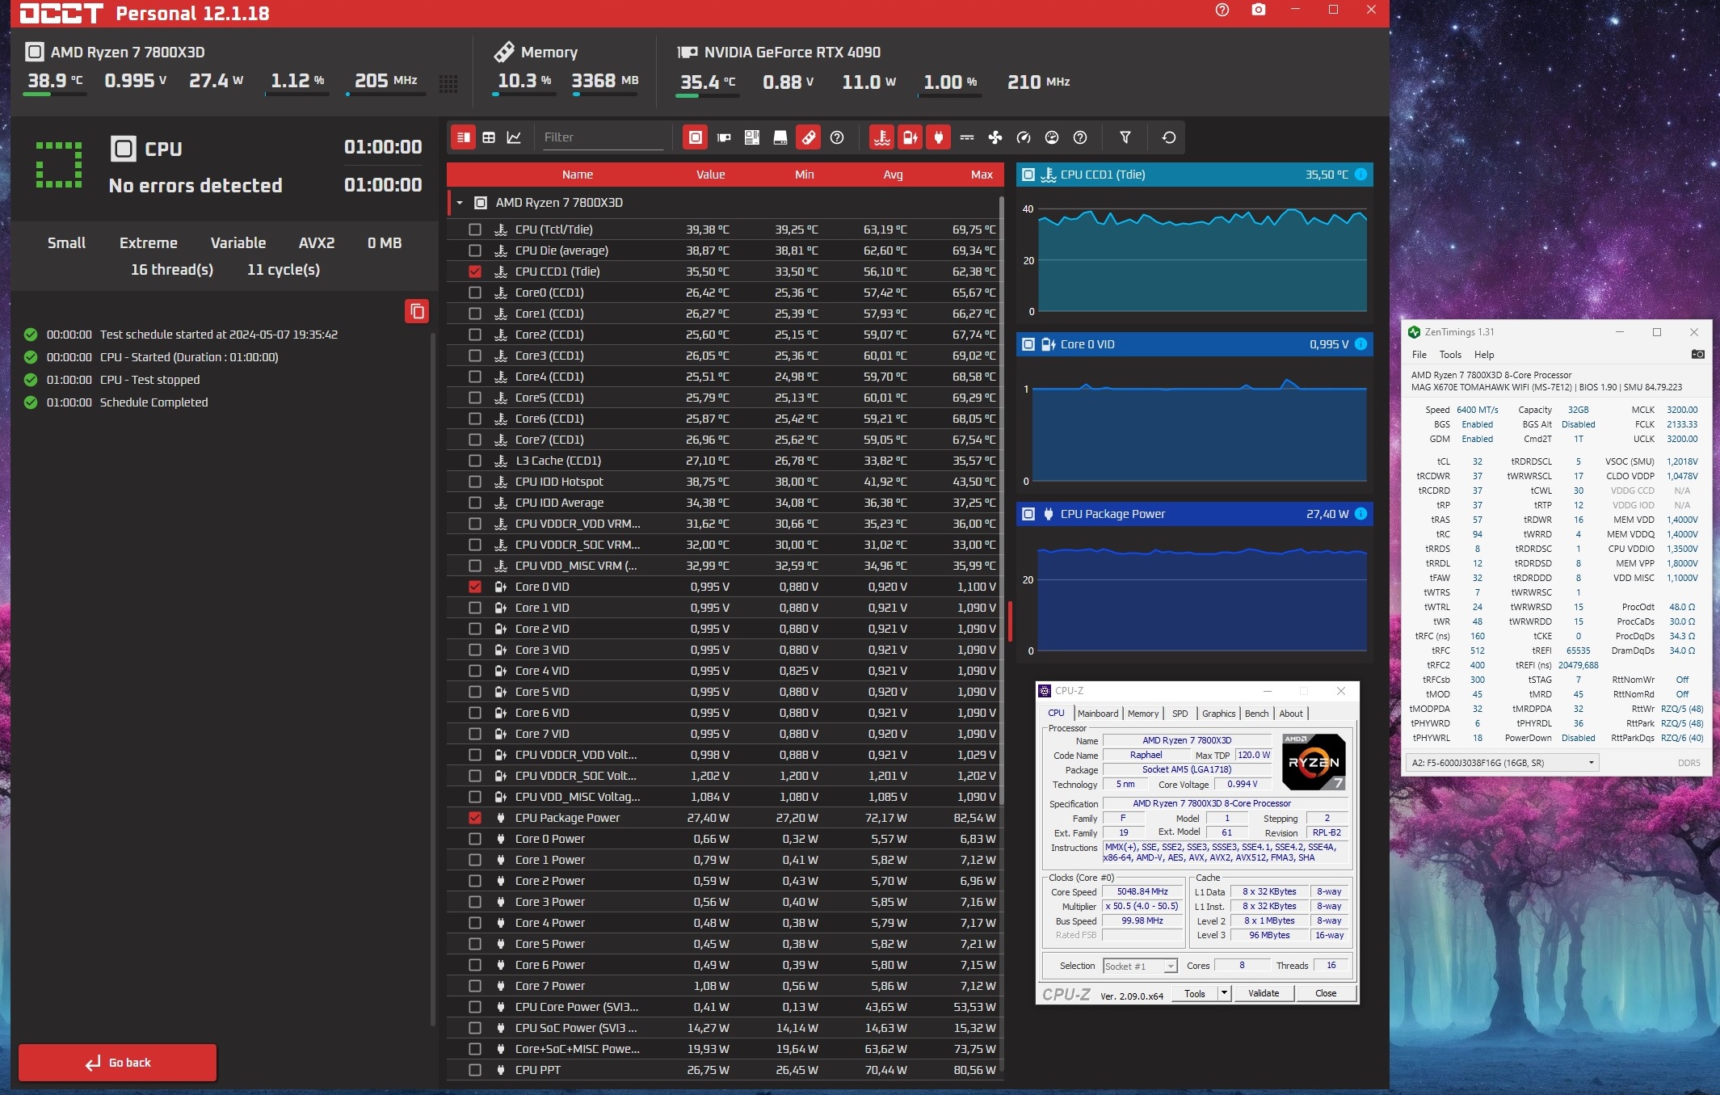Uncheck Core 0 VID row checkbox
Viewport: 1720px width, 1095px height.
(475, 587)
